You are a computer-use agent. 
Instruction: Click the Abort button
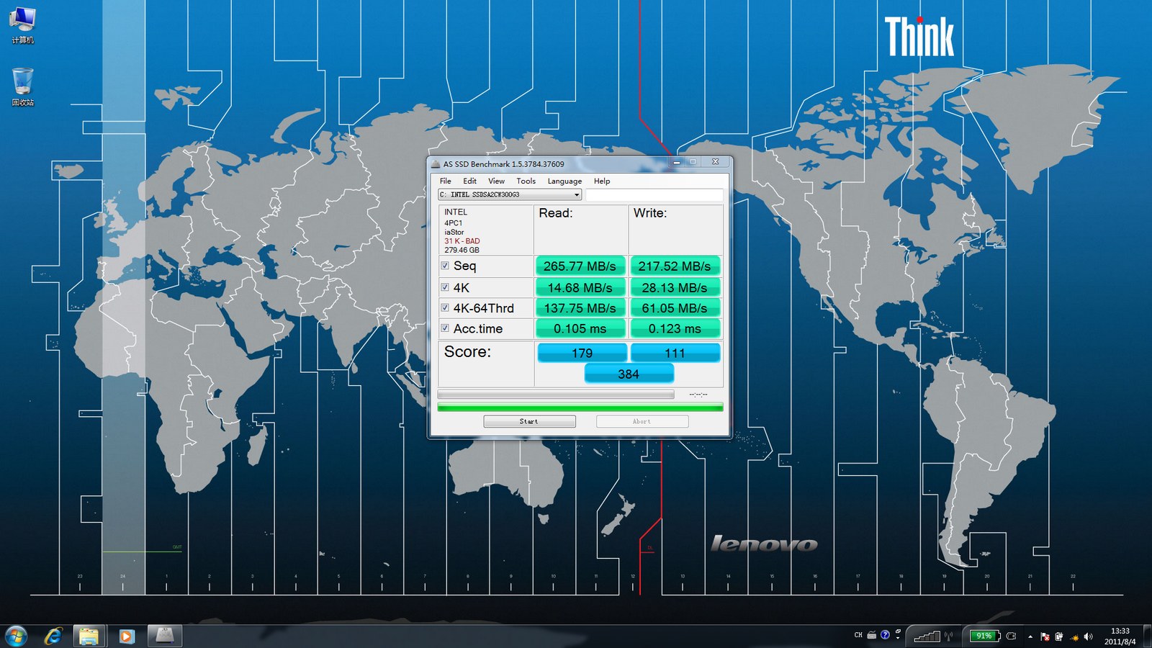pyautogui.click(x=642, y=421)
